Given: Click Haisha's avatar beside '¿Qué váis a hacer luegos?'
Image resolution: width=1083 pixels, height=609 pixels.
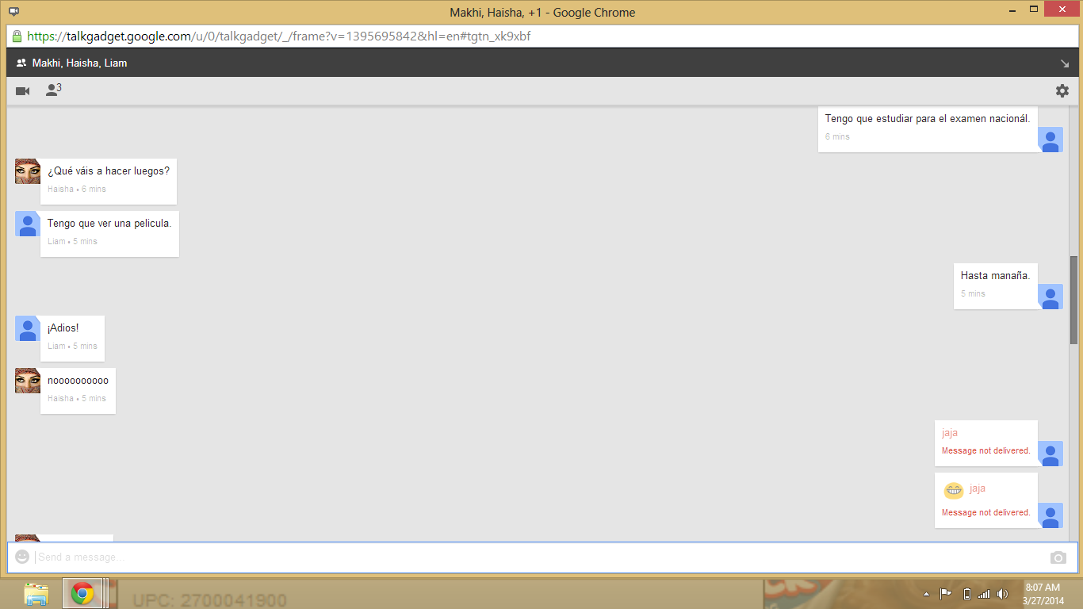Looking at the screenshot, I should pyautogui.click(x=28, y=171).
